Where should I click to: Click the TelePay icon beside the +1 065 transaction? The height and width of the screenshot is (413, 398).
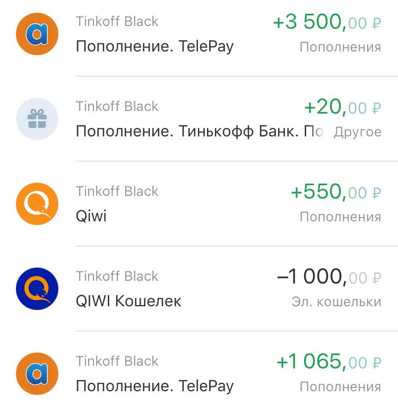(37, 374)
